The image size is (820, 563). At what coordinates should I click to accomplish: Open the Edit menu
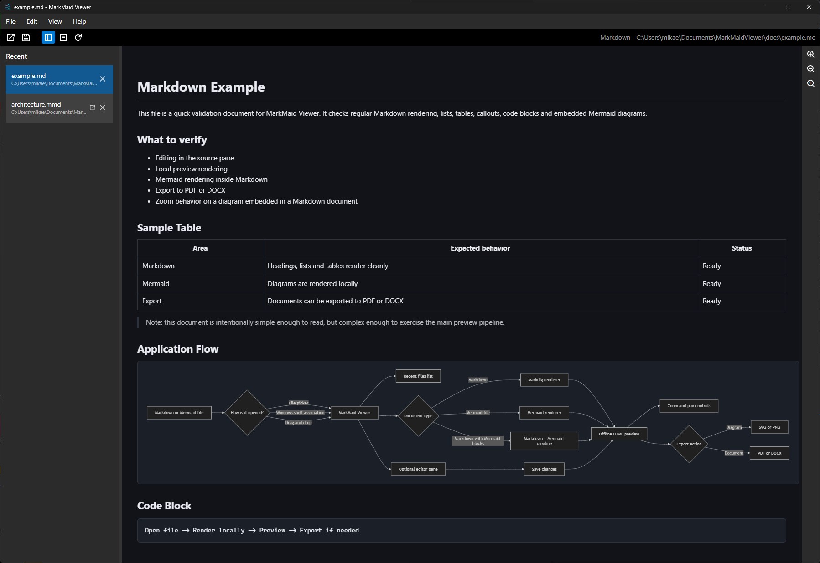[32, 21]
